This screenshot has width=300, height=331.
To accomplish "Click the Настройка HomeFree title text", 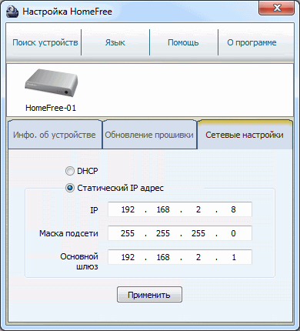I will [x=67, y=12].
